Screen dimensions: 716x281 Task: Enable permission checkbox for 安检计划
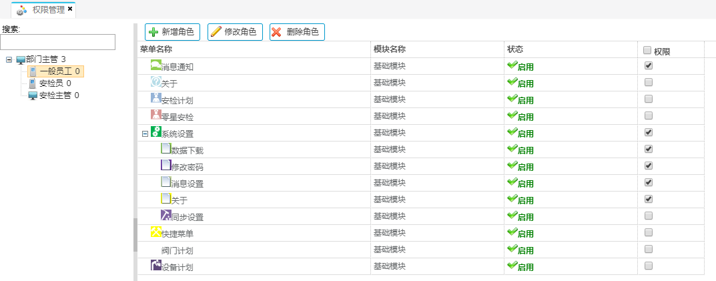[648, 99]
